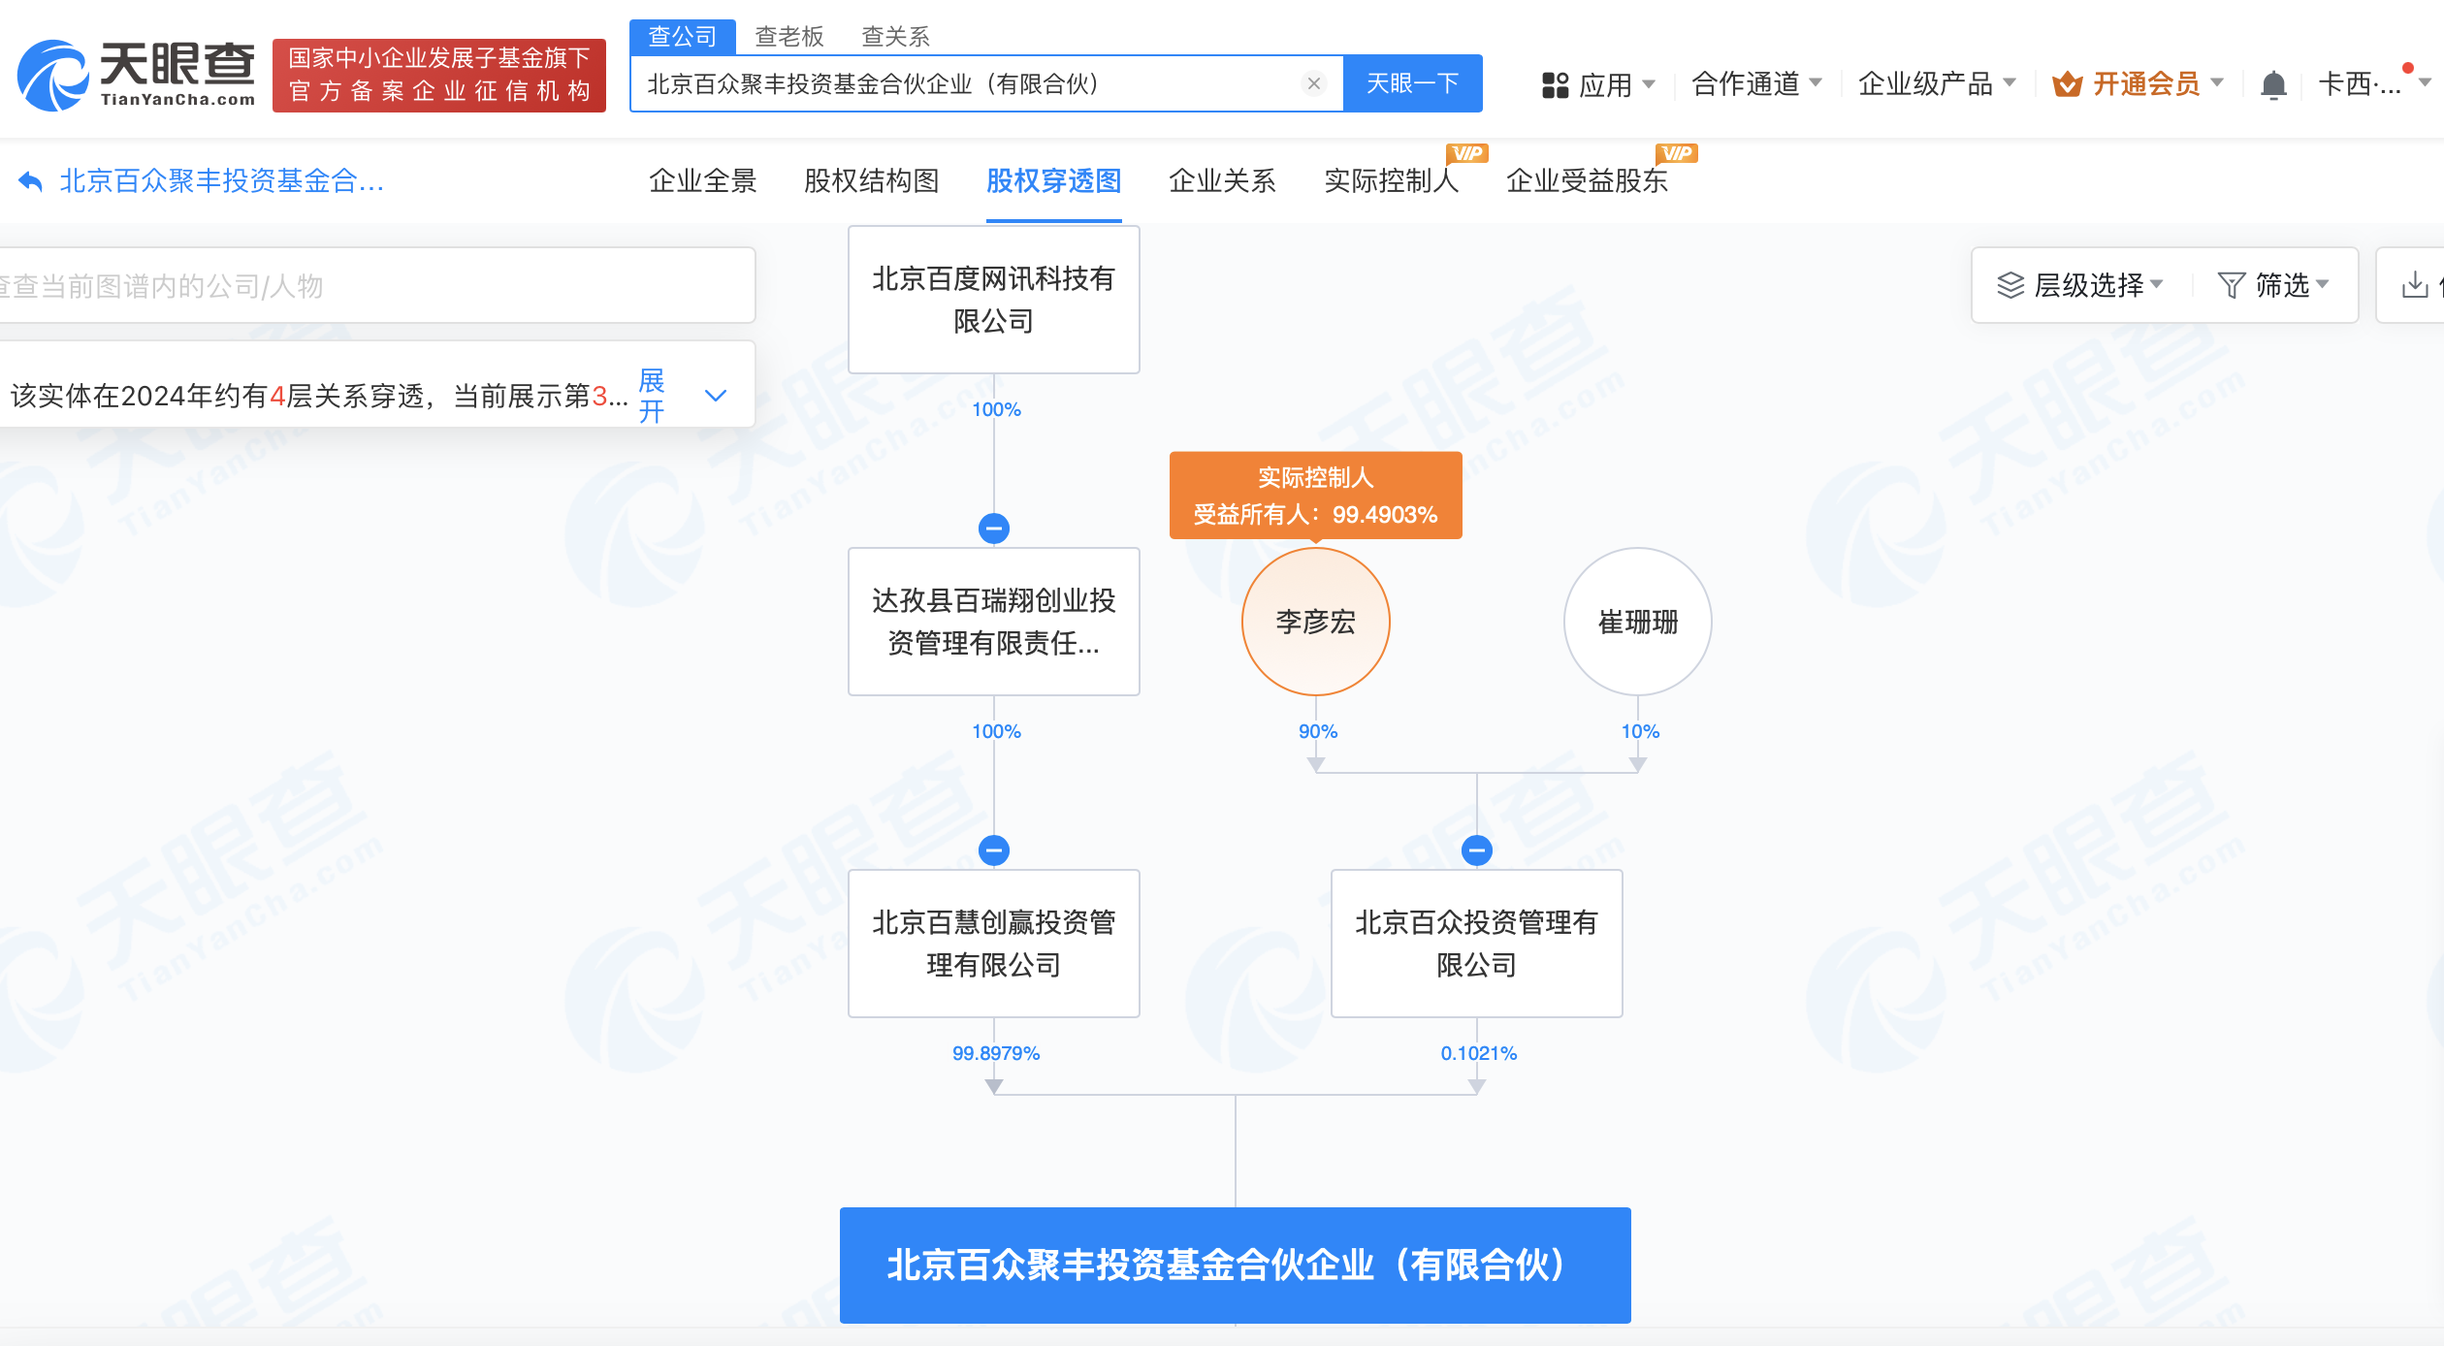Expand the 展开 chevron for penetration layers
This screenshot has width=2444, height=1346.
coord(715,396)
